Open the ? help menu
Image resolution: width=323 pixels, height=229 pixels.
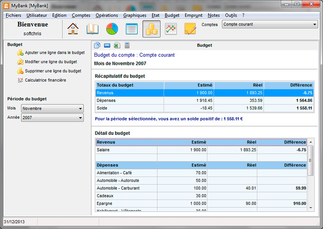point(243,15)
